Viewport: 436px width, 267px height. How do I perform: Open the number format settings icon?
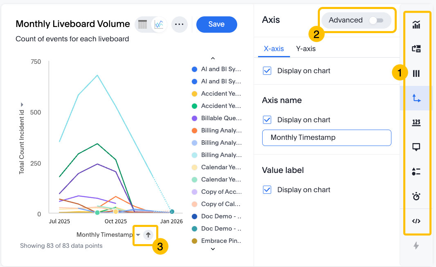pyautogui.click(x=416, y=122)
